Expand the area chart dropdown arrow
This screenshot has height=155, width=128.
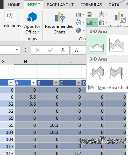(95, 22)
